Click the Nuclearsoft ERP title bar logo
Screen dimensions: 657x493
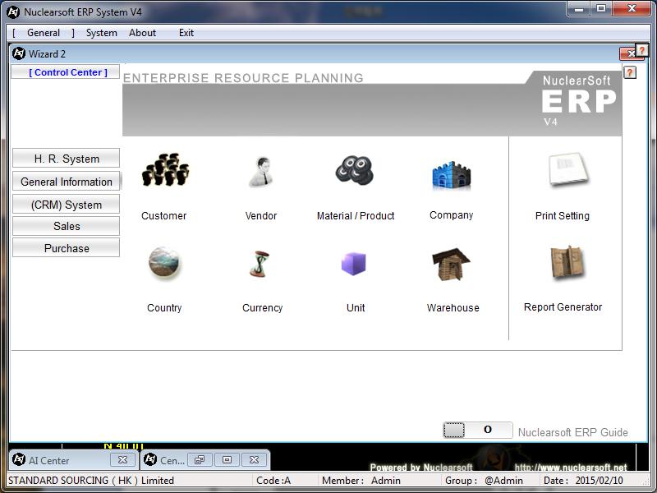click(13, 12)
